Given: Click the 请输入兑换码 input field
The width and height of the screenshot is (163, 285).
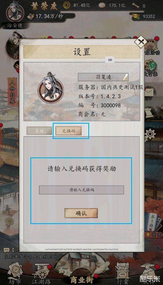Looking at the screenshot, I should click(x=81, y=190).
